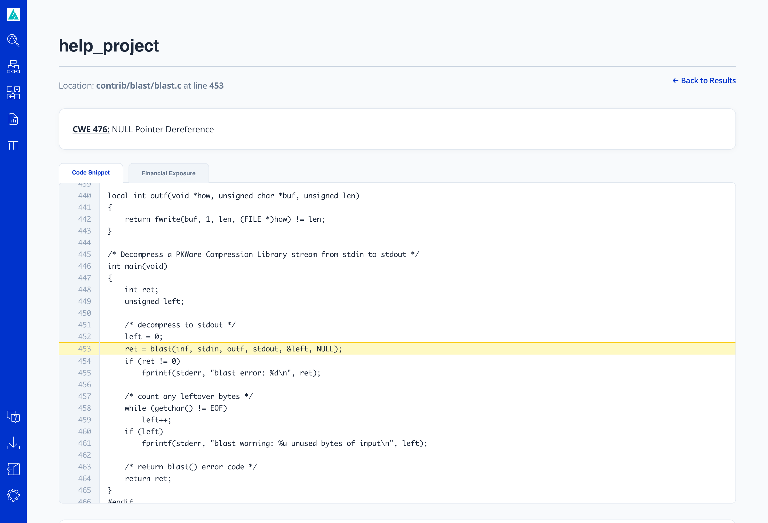Click the 'count any leftover bytes' comment
768x523 pixels.
pos(189,396)
